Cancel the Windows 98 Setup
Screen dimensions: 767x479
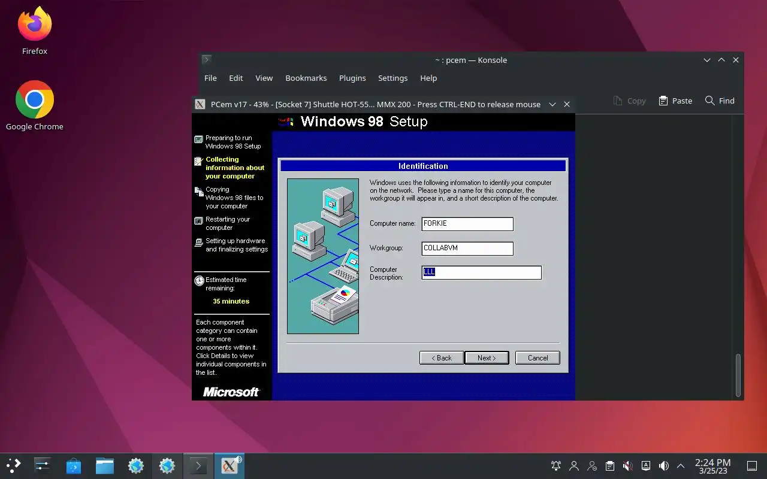coord(537,358)
